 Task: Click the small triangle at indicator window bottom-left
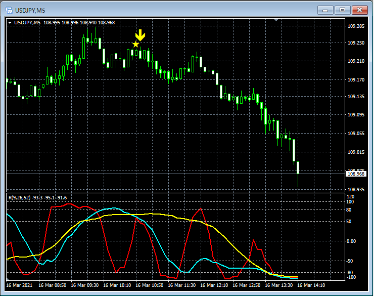8,279
